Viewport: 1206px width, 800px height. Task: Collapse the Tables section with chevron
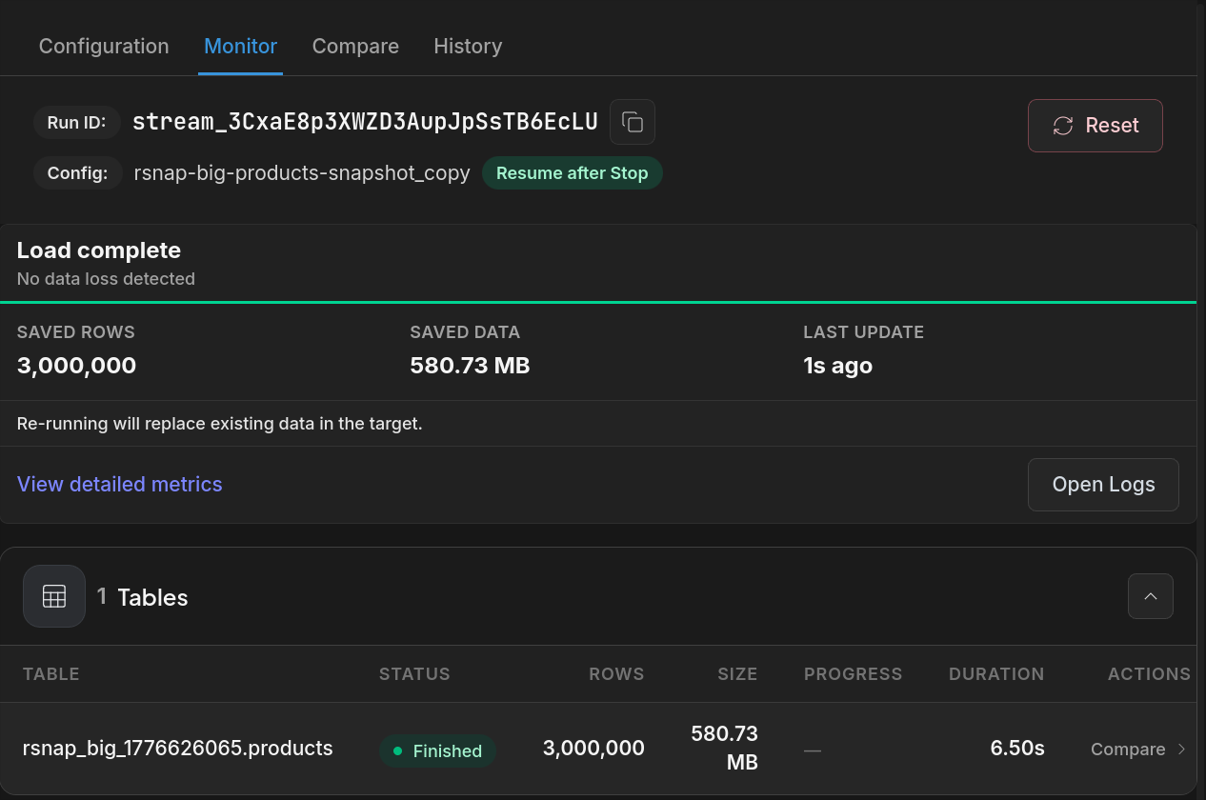click(x=1151, y=596)
